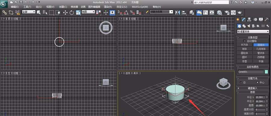Viewport: 271px width, 116px height.
Task: Open the 3ds Max application menu logo
Action: [x=4, y=4]
